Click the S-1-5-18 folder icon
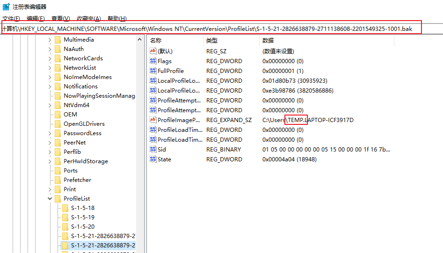Viewport: 443px width, 253px height. (x=65, y=208)
